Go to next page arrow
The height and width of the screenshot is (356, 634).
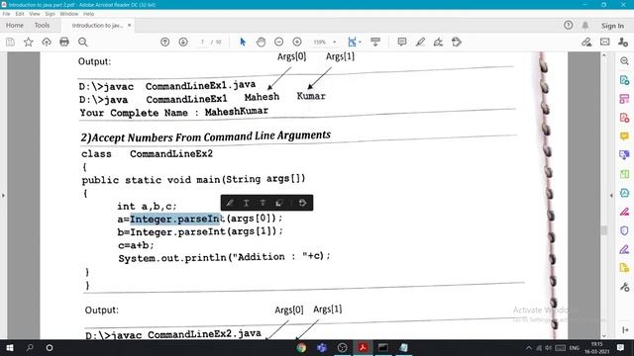183,42
